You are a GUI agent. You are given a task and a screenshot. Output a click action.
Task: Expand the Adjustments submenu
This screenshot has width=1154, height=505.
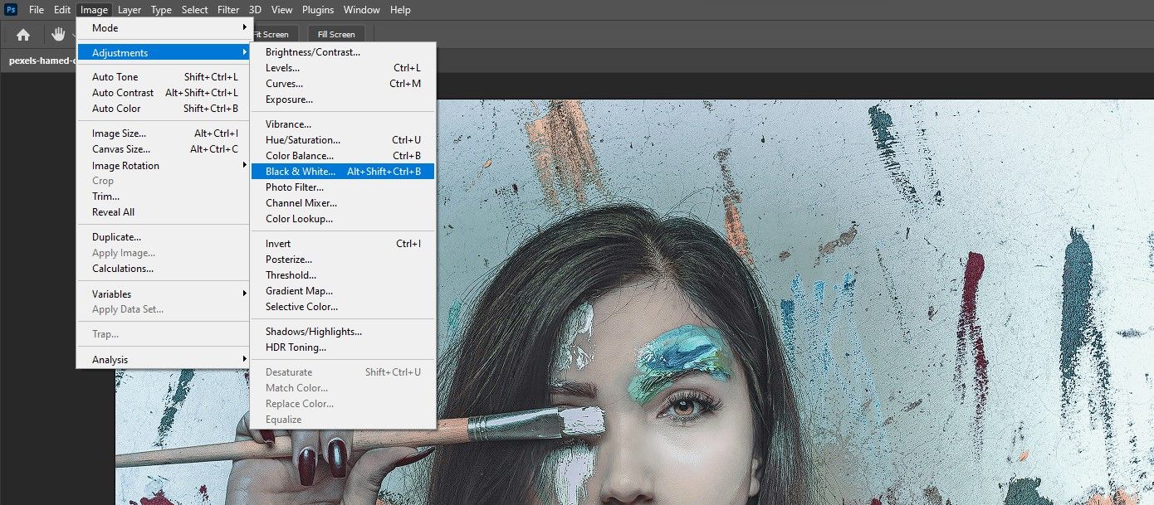(164, 53)
